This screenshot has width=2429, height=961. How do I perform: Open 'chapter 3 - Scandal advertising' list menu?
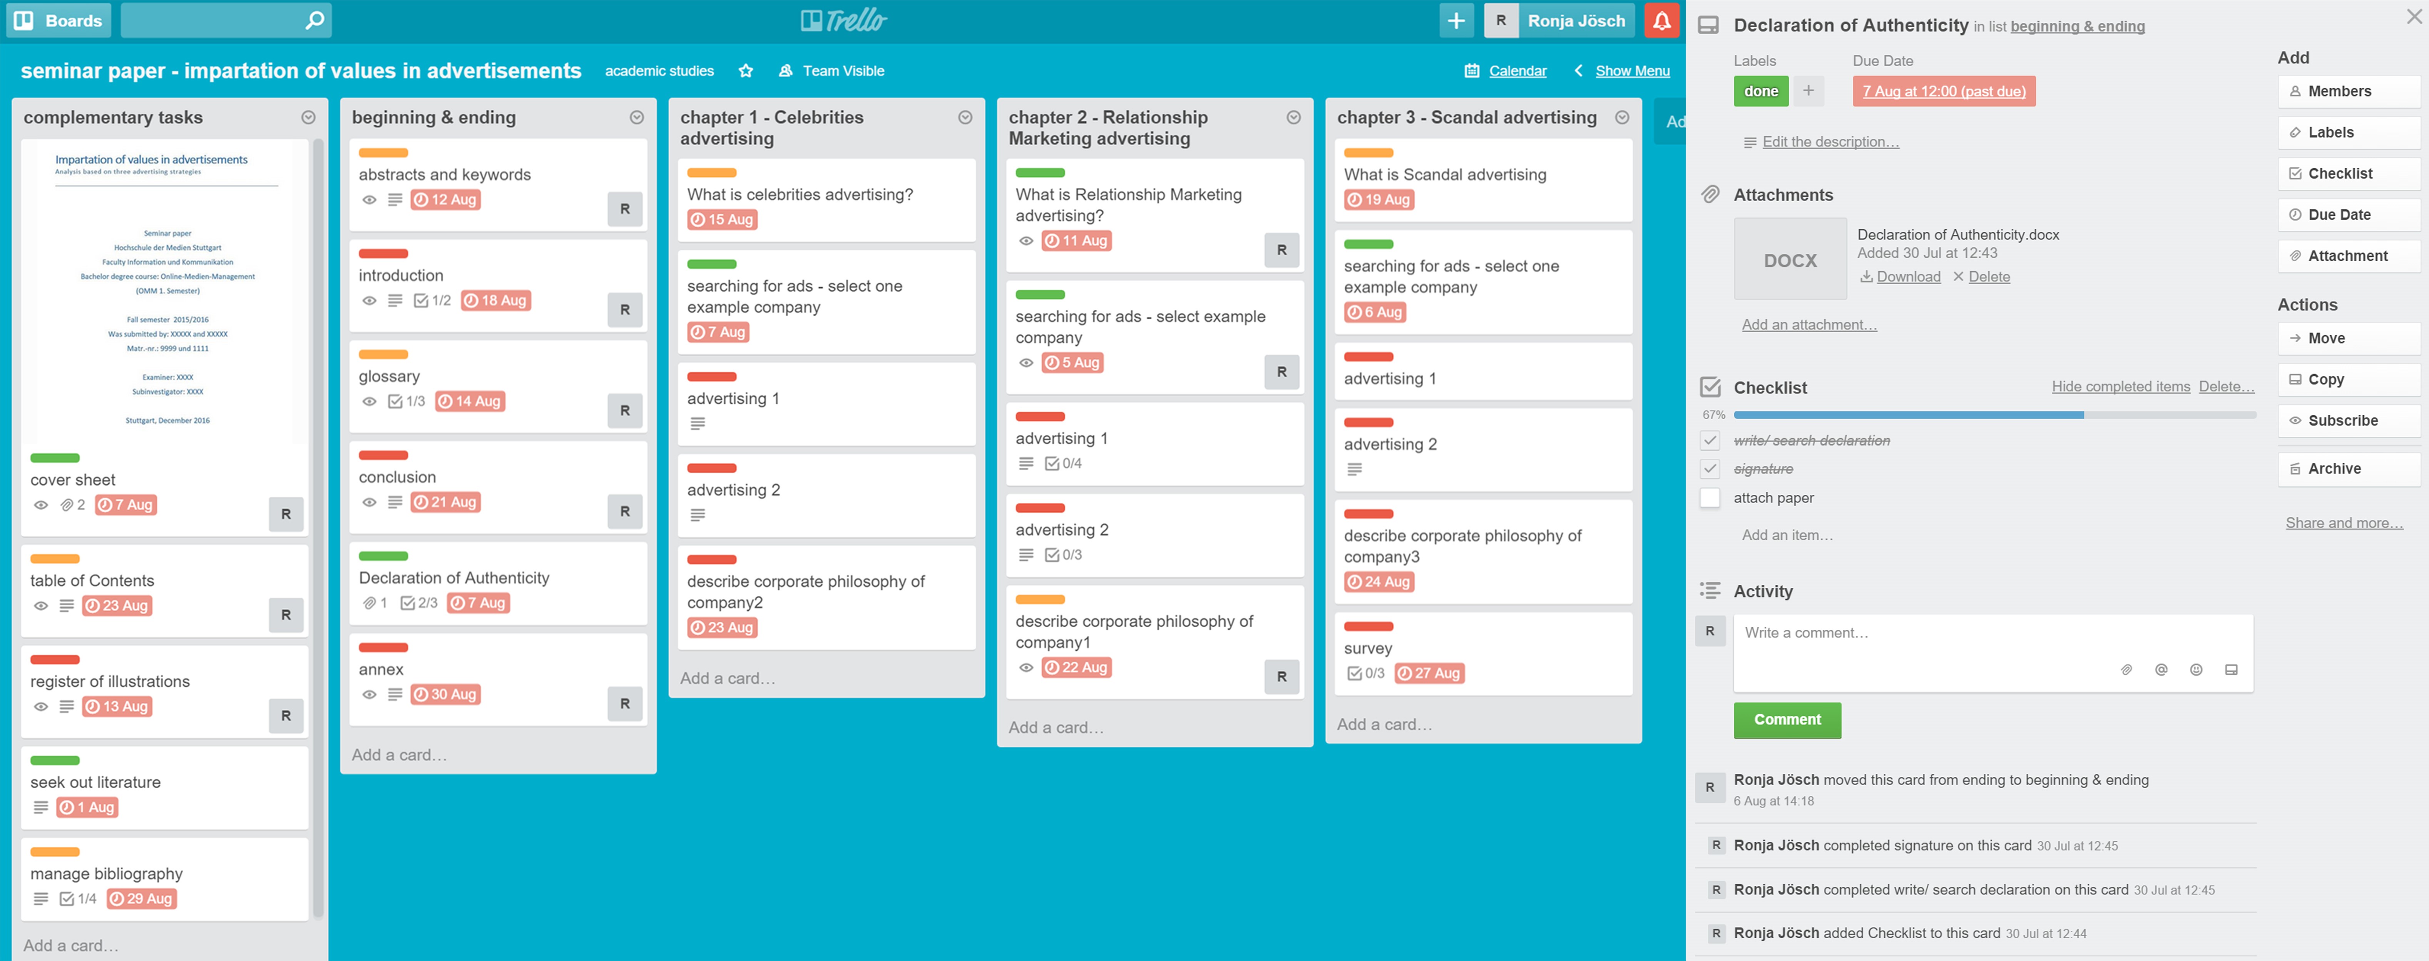[x=1622, y=118]
